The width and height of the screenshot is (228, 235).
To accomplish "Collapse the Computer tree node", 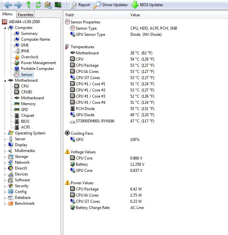I will pos(5,28).
